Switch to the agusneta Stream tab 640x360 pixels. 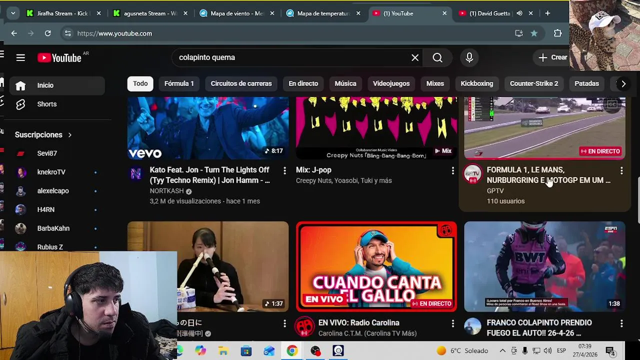[150, 13]
